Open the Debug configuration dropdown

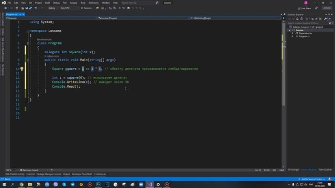(53, 8)
